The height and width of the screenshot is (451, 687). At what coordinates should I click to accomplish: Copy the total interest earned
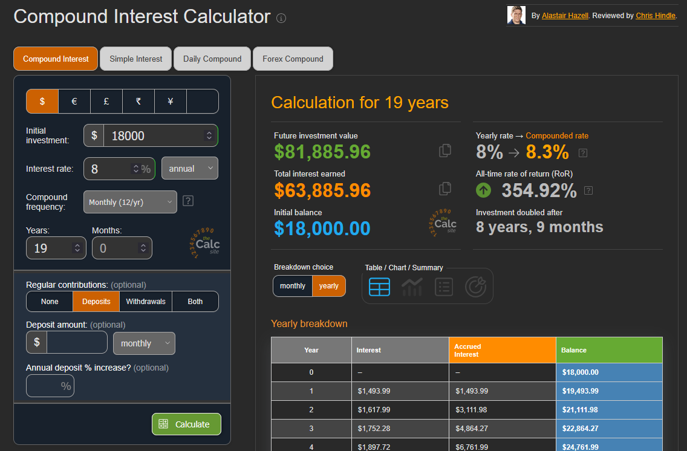coord(445,189)
